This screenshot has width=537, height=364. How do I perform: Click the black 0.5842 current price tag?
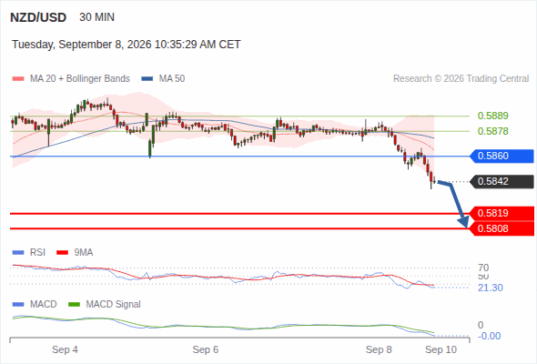[502, 181]
